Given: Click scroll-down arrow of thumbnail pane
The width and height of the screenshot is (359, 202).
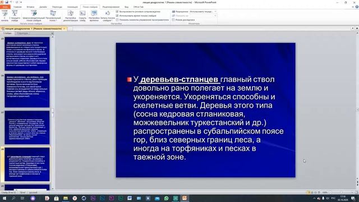Looking at the screenshot, I should pyautogui.click(x=53, y=189).
